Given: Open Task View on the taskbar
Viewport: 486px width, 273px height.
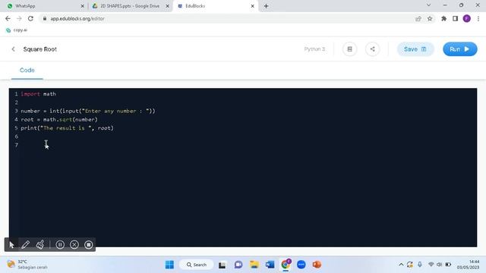Looking at the screenshot, I should [222, 265].
